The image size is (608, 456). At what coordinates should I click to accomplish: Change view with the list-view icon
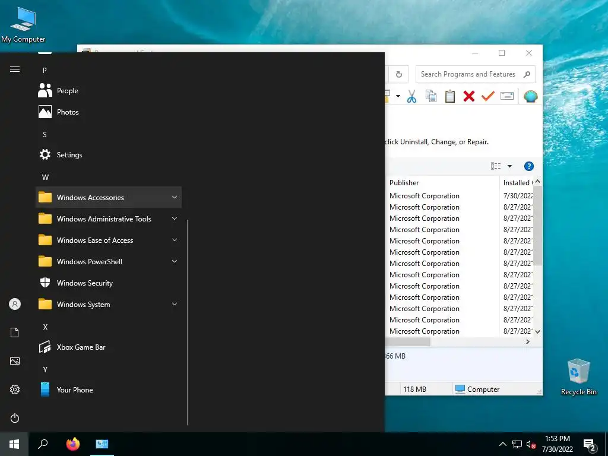[x=496, y=166]
